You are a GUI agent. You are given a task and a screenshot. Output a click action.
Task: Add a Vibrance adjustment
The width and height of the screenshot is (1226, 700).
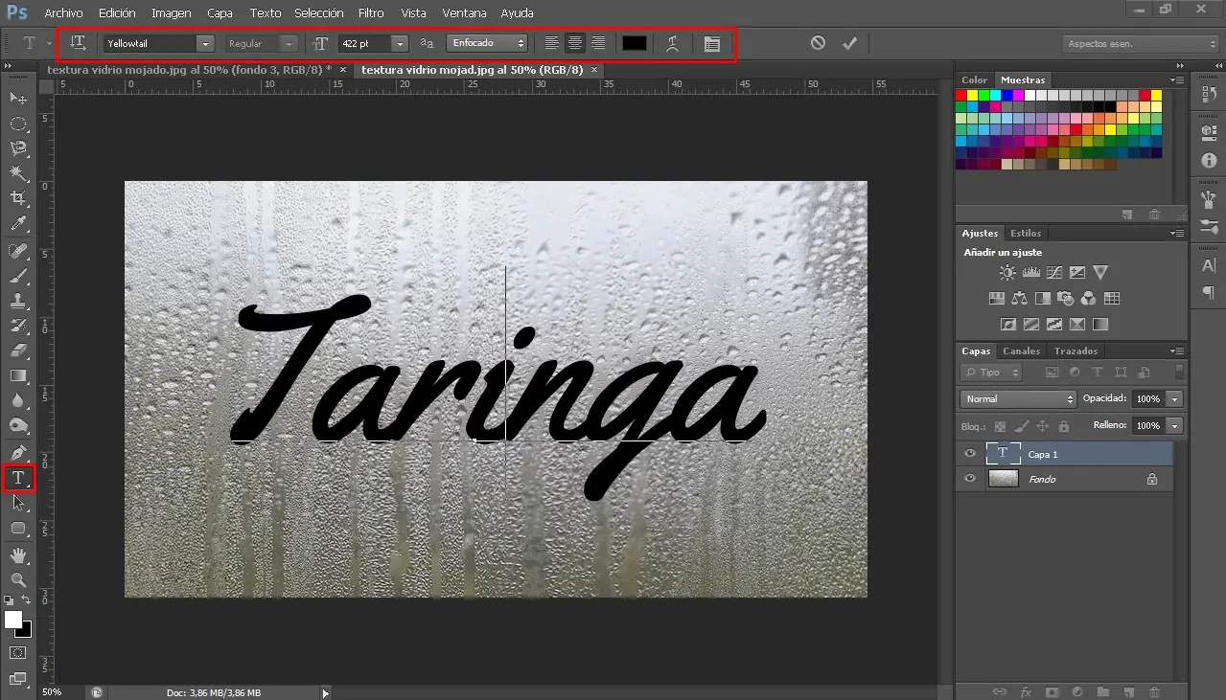tap(1100, 273)
